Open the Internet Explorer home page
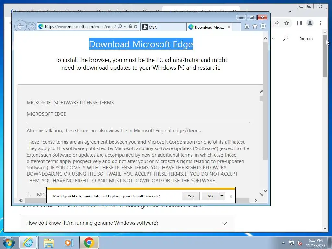332x249 pixels. tap(247, 26)
